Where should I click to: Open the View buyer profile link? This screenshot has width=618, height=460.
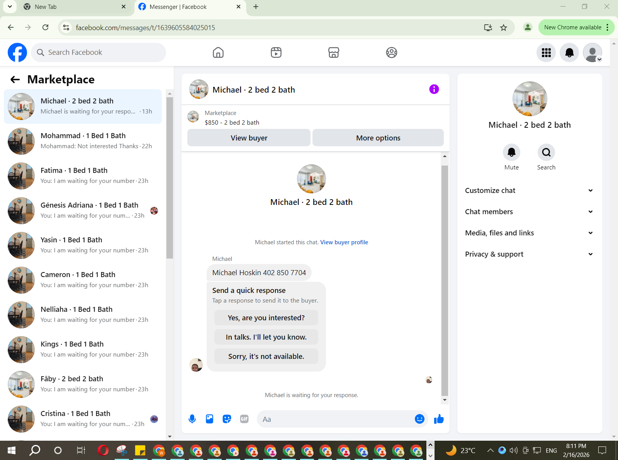click(x=344, y=242)
